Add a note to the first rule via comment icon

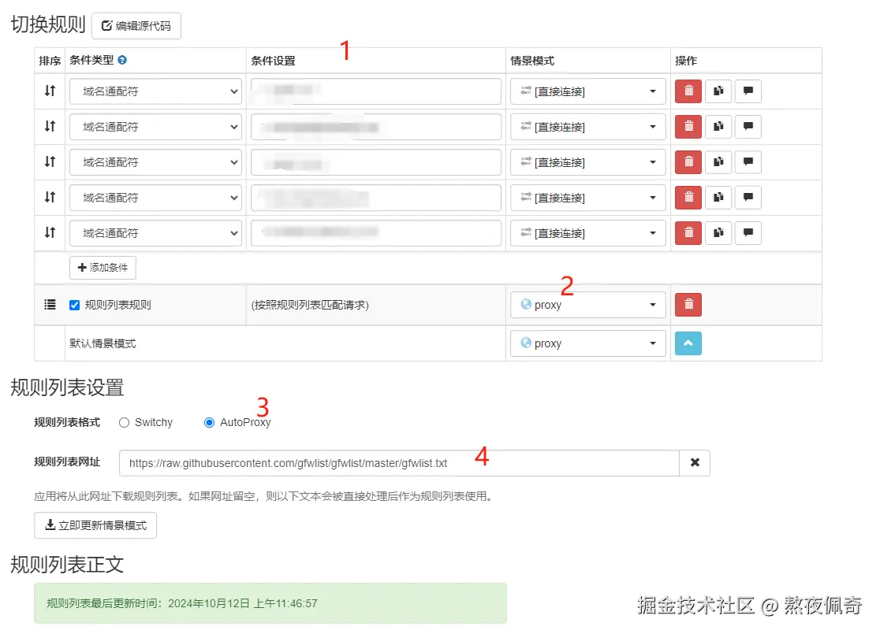point(748,91)
